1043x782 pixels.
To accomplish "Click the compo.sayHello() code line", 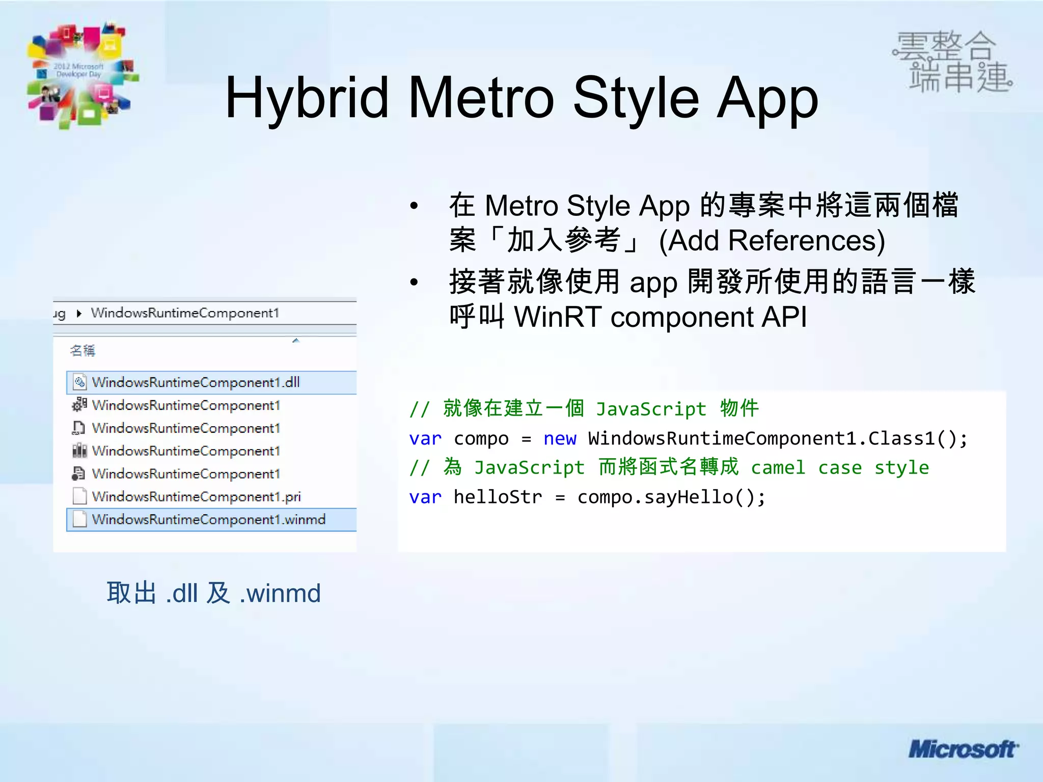I will click(587, 497).
